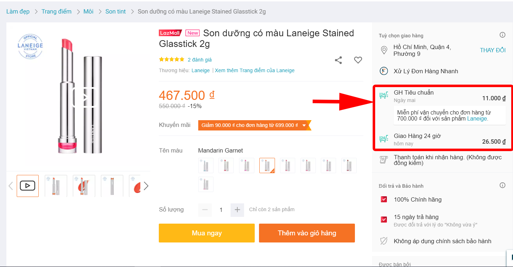The height and width of the screenshot is (267, 513).
Task: Select the first color swatch option
Action: [x=206, y=166]
